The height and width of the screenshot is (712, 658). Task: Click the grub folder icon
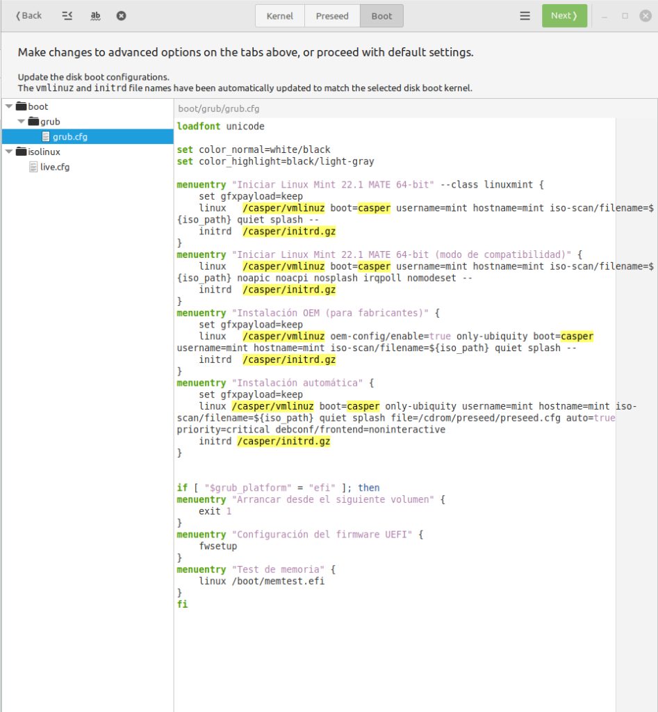click(33, 121)
